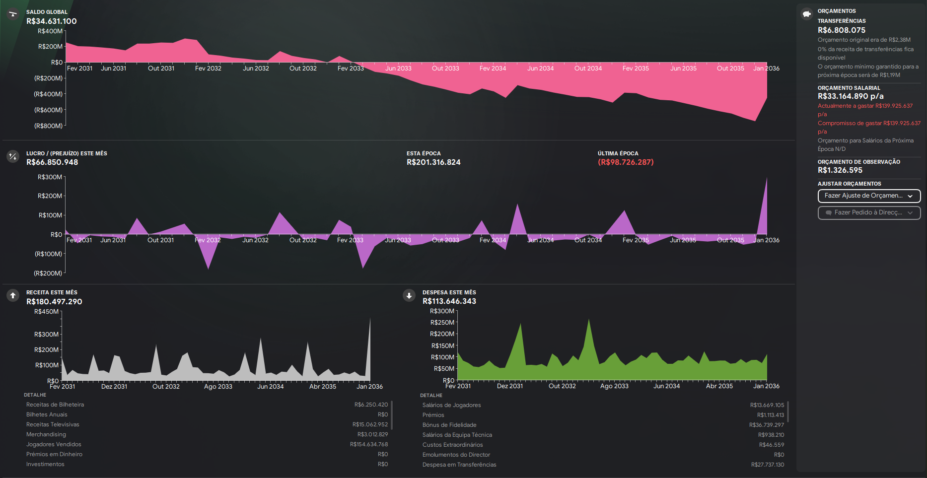Click the Jan 2036 label on Saldo Global chart

click(x=766, y=68)
